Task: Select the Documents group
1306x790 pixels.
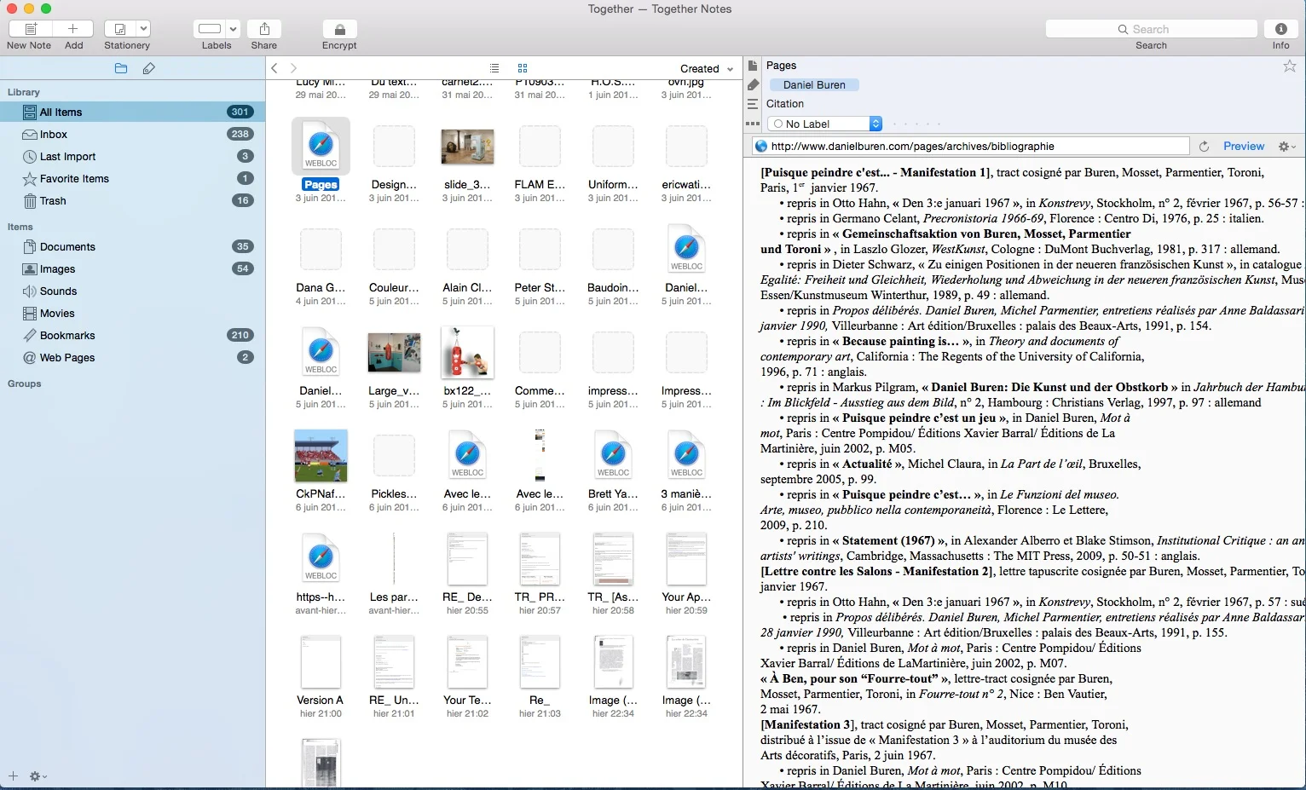Action: (132, 246)
